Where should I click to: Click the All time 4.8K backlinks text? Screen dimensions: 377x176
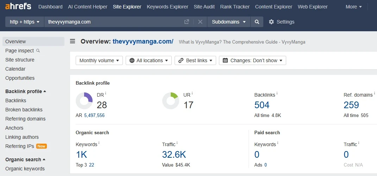point(268,116)
